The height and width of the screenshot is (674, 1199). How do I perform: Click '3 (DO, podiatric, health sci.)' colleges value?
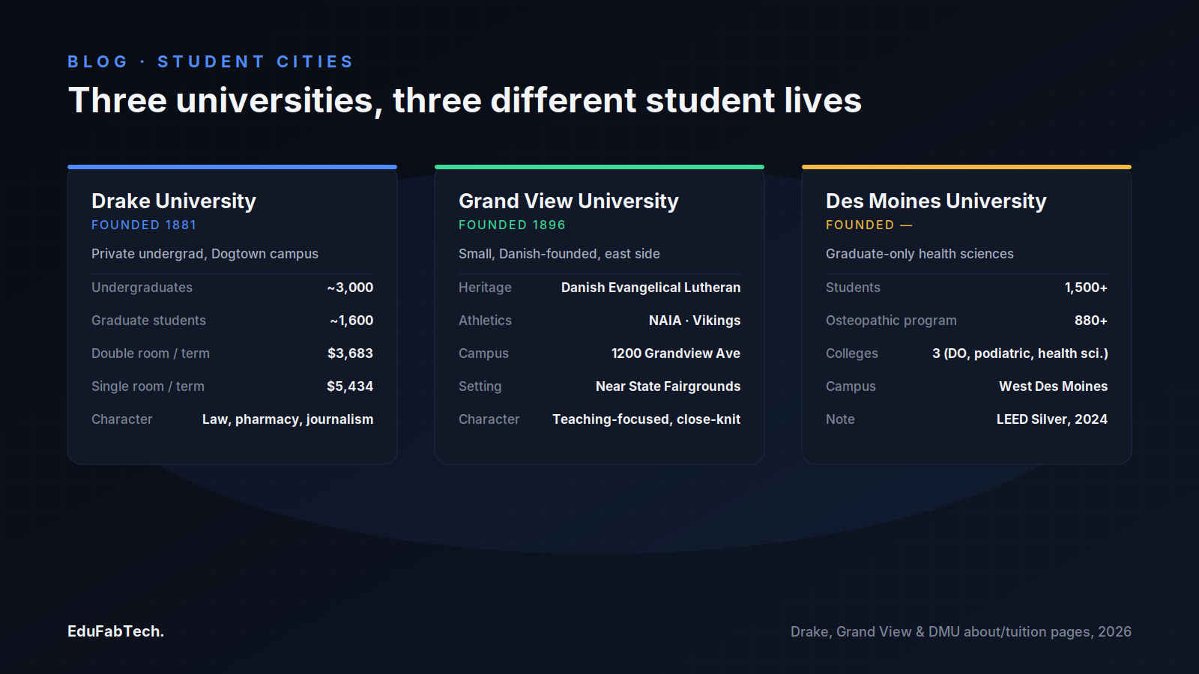tap(1020, 353)
